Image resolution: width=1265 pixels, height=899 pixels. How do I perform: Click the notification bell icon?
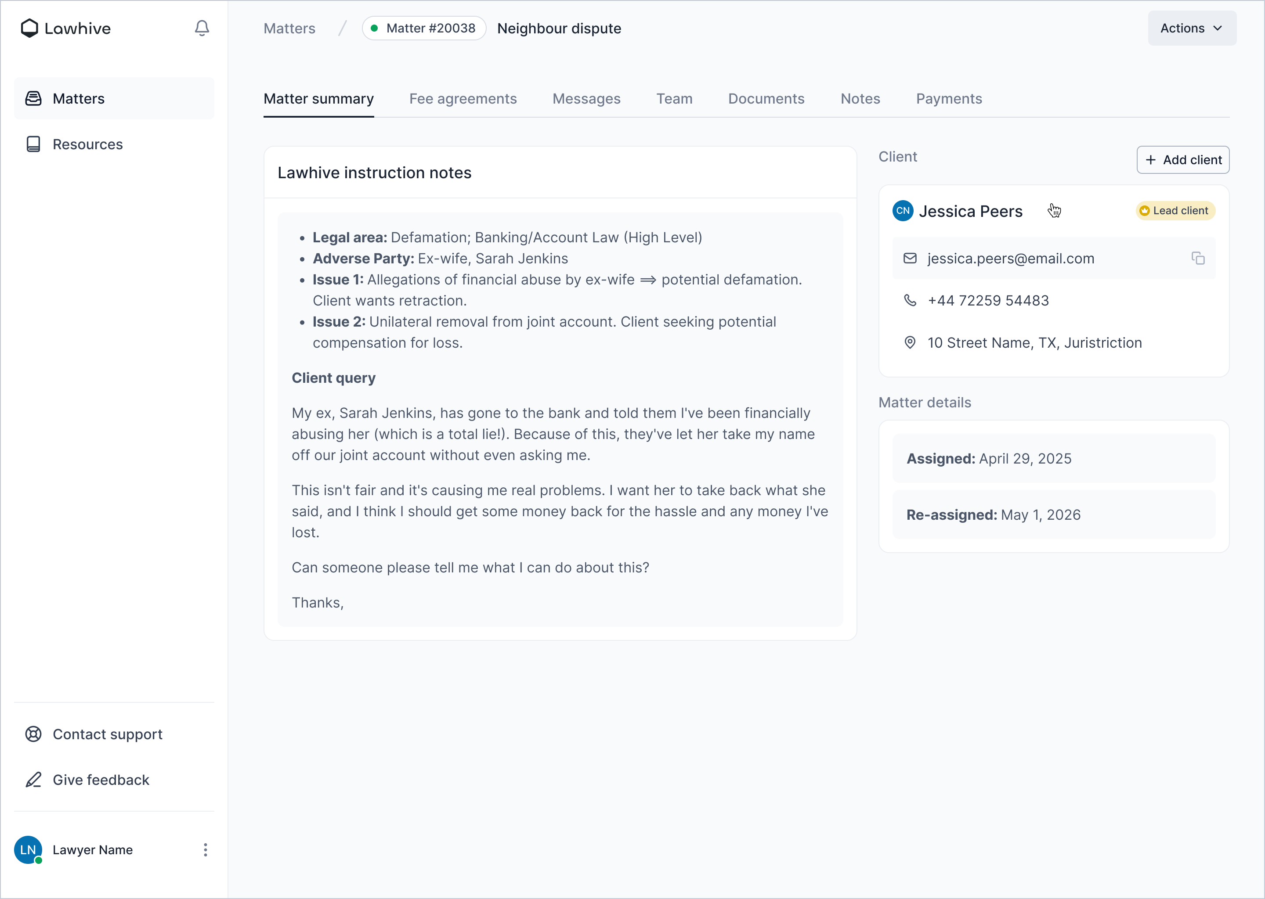coord(202,28)
